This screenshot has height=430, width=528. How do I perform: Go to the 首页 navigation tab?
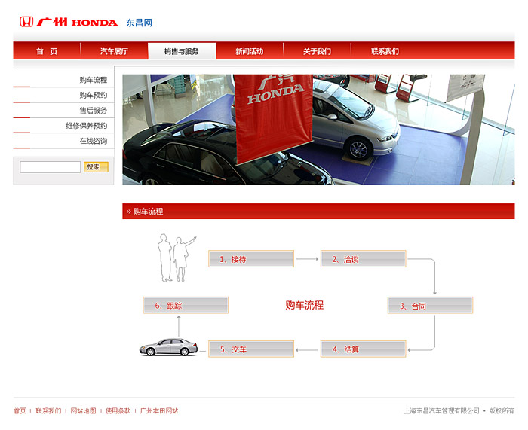(x=47, y=51)
